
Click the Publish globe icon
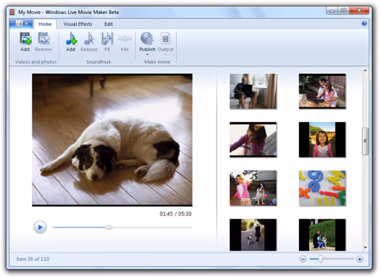[x=147, y=39]
